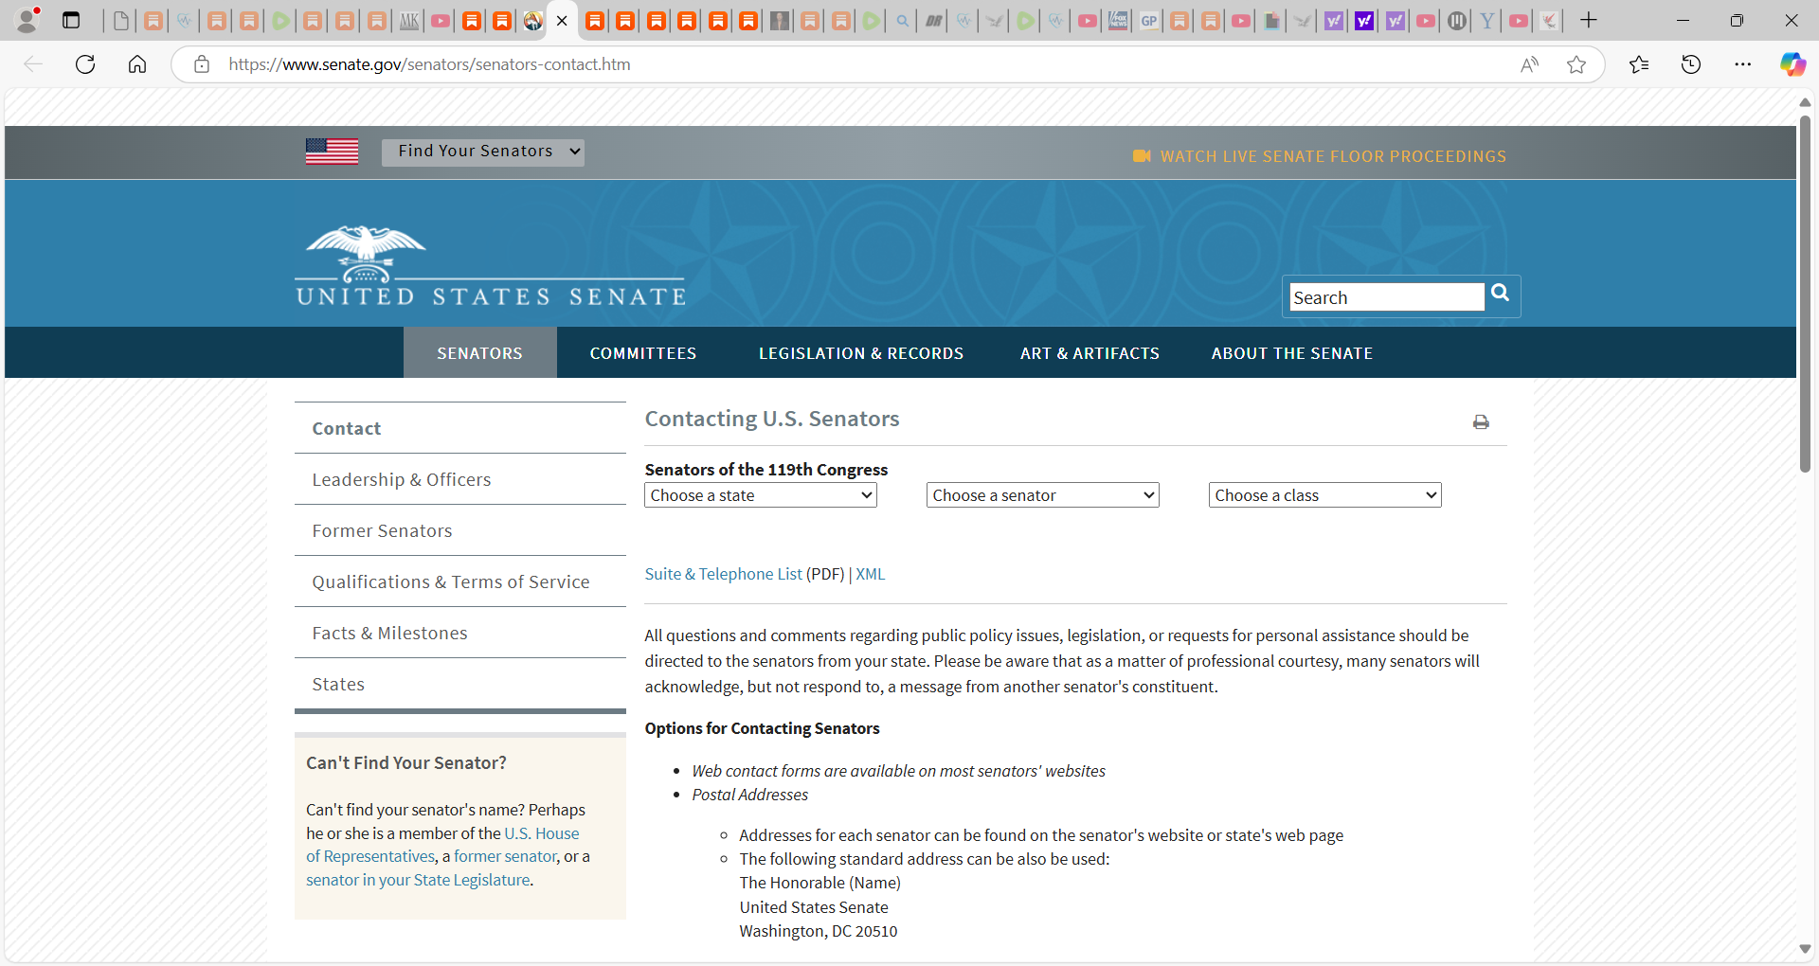Select Facts & Milestones in sidebar
This screenshot has height=966, width=1819.
(x=460, y=633)
